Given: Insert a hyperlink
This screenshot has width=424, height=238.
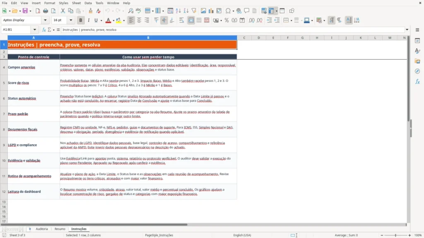Looking at the screenshot, I should point(239,11).
